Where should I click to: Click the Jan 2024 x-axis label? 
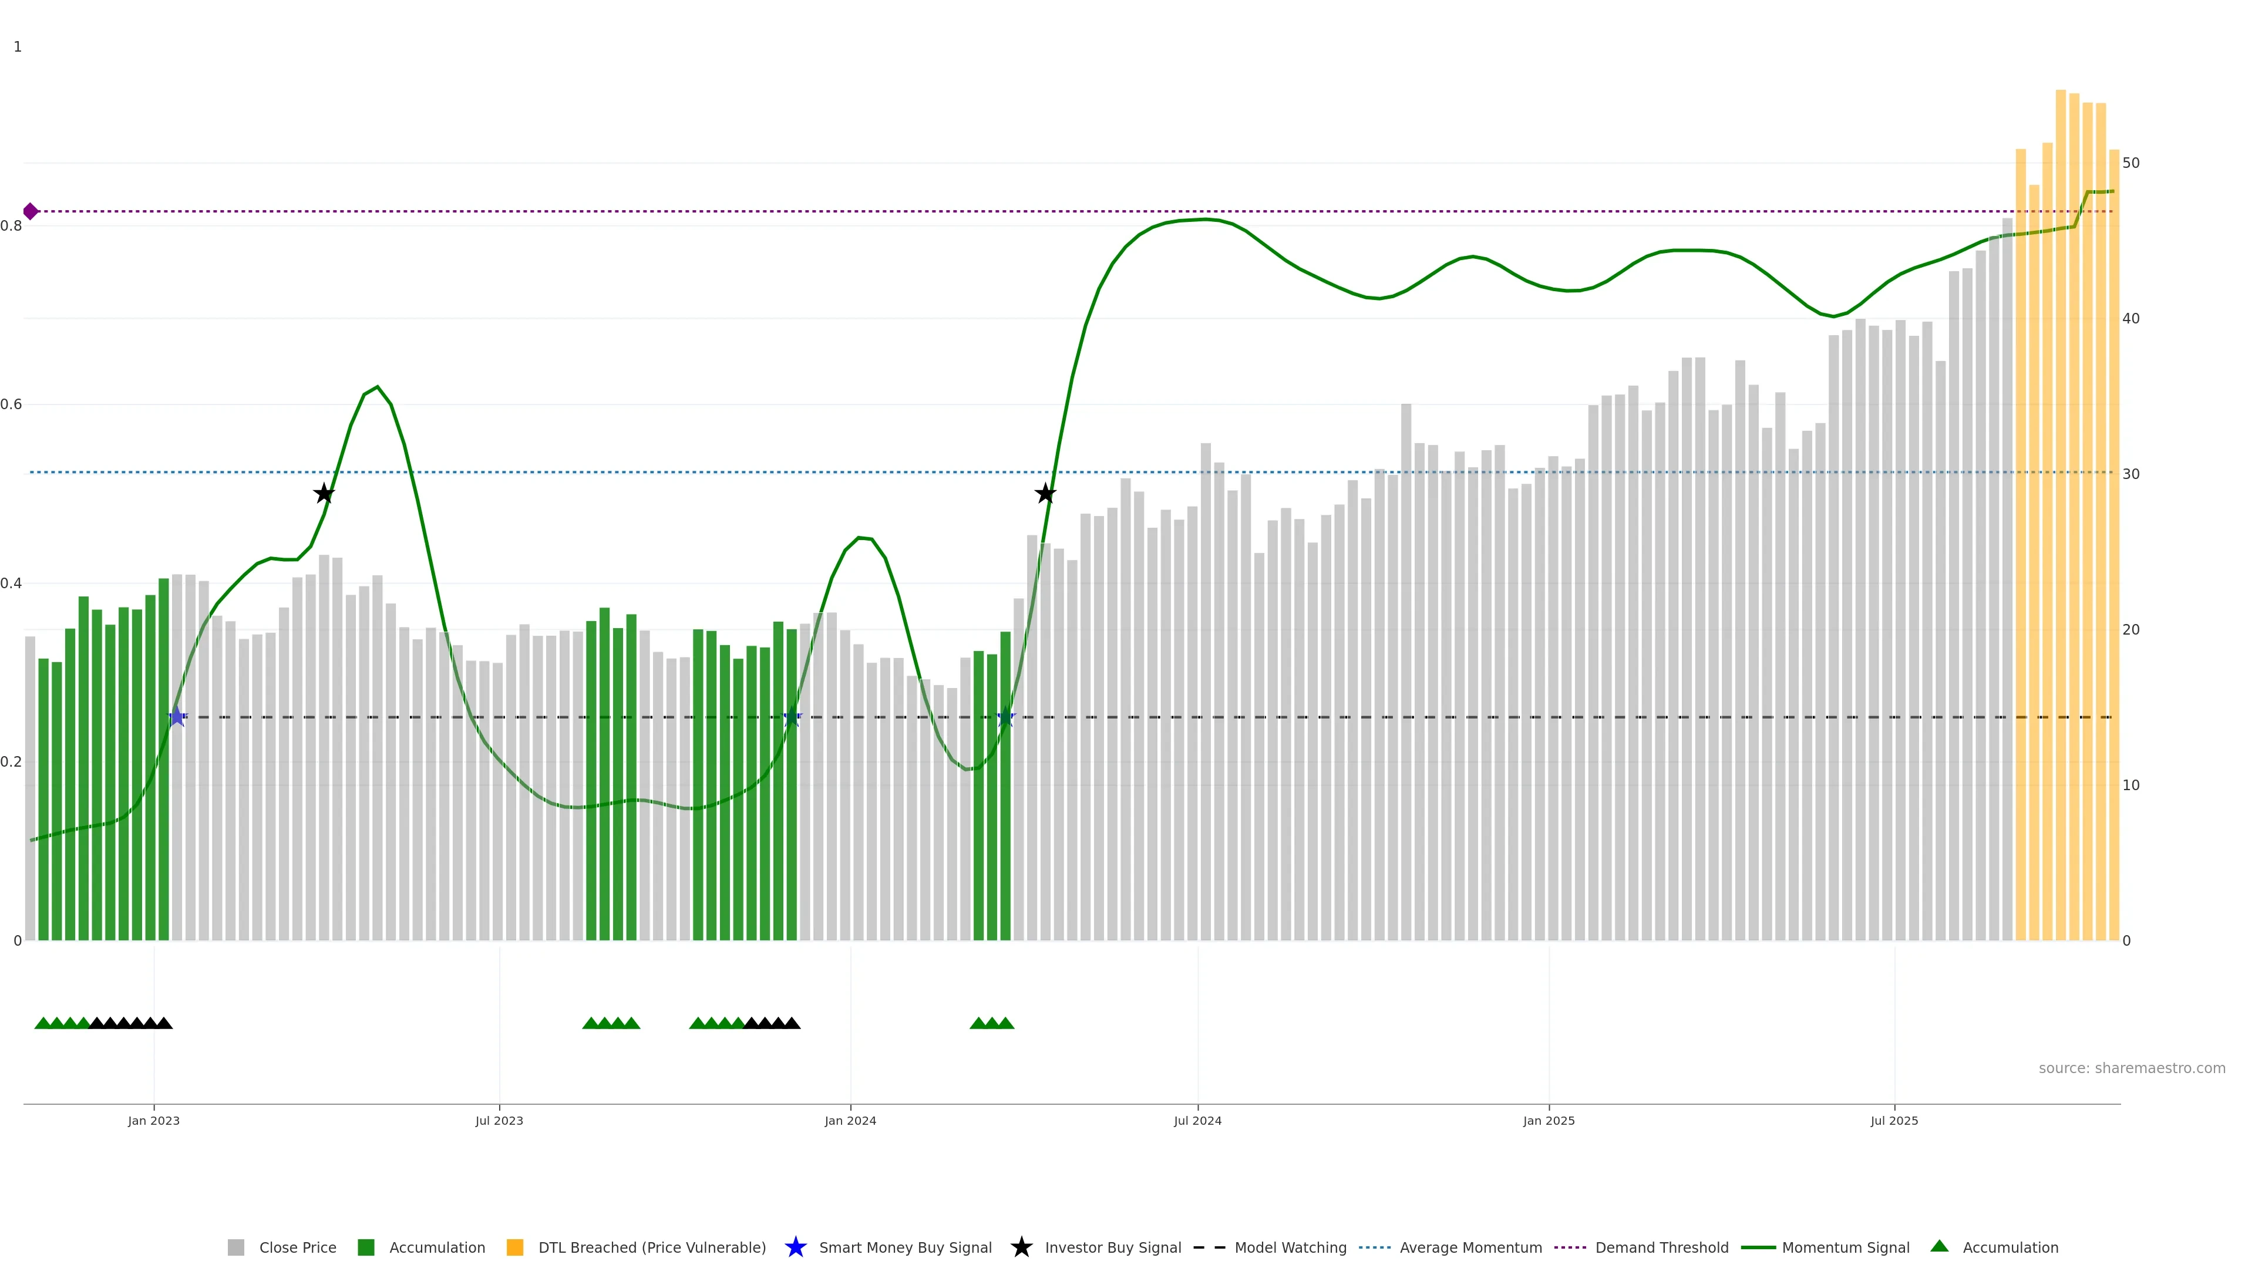[850, 1120]
